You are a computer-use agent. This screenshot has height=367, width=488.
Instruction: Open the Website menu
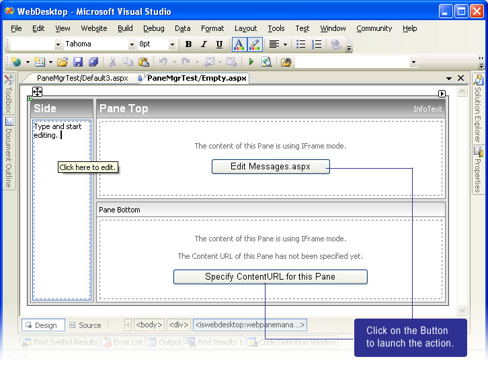[94, 28]
